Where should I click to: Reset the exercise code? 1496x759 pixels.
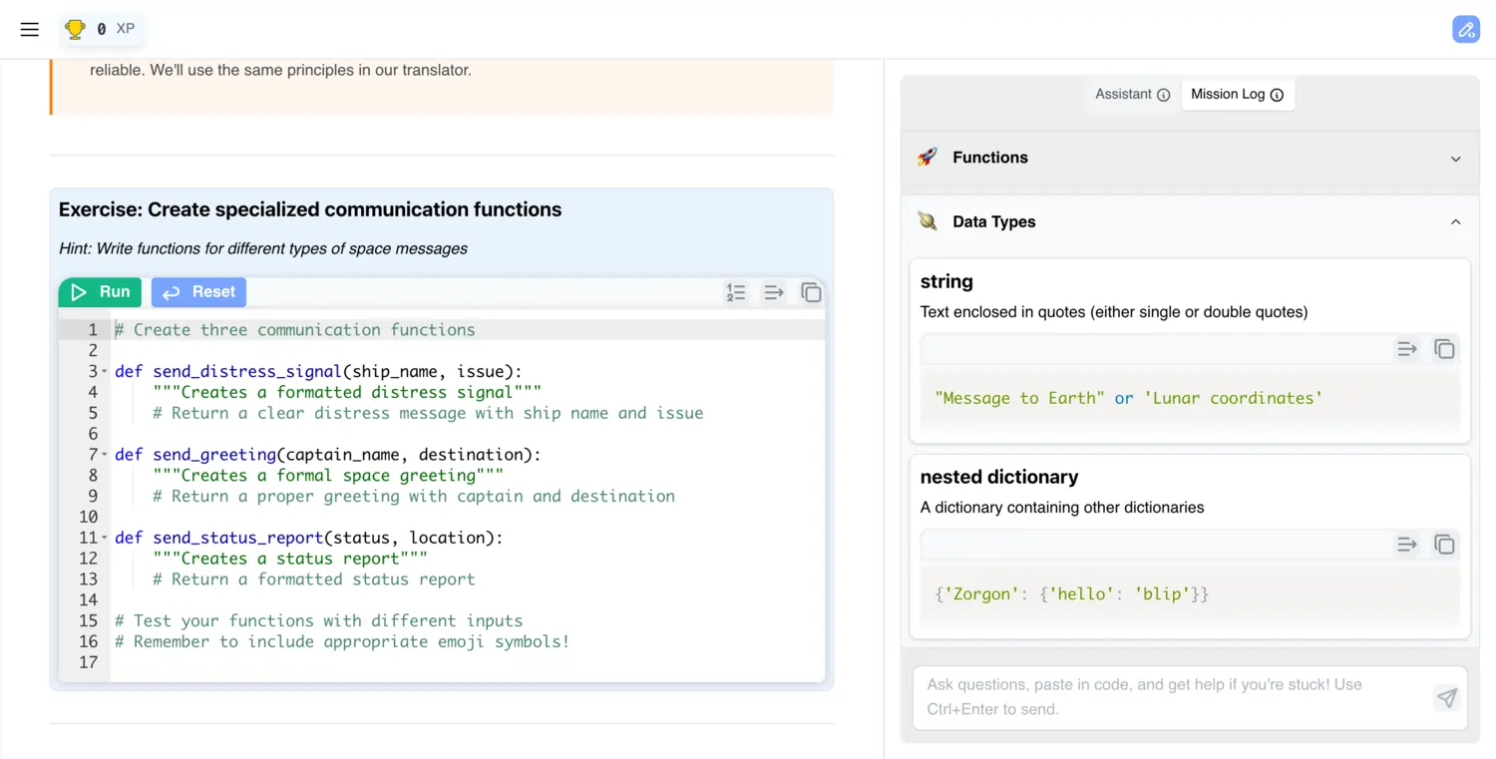click(x=198, y=292)
